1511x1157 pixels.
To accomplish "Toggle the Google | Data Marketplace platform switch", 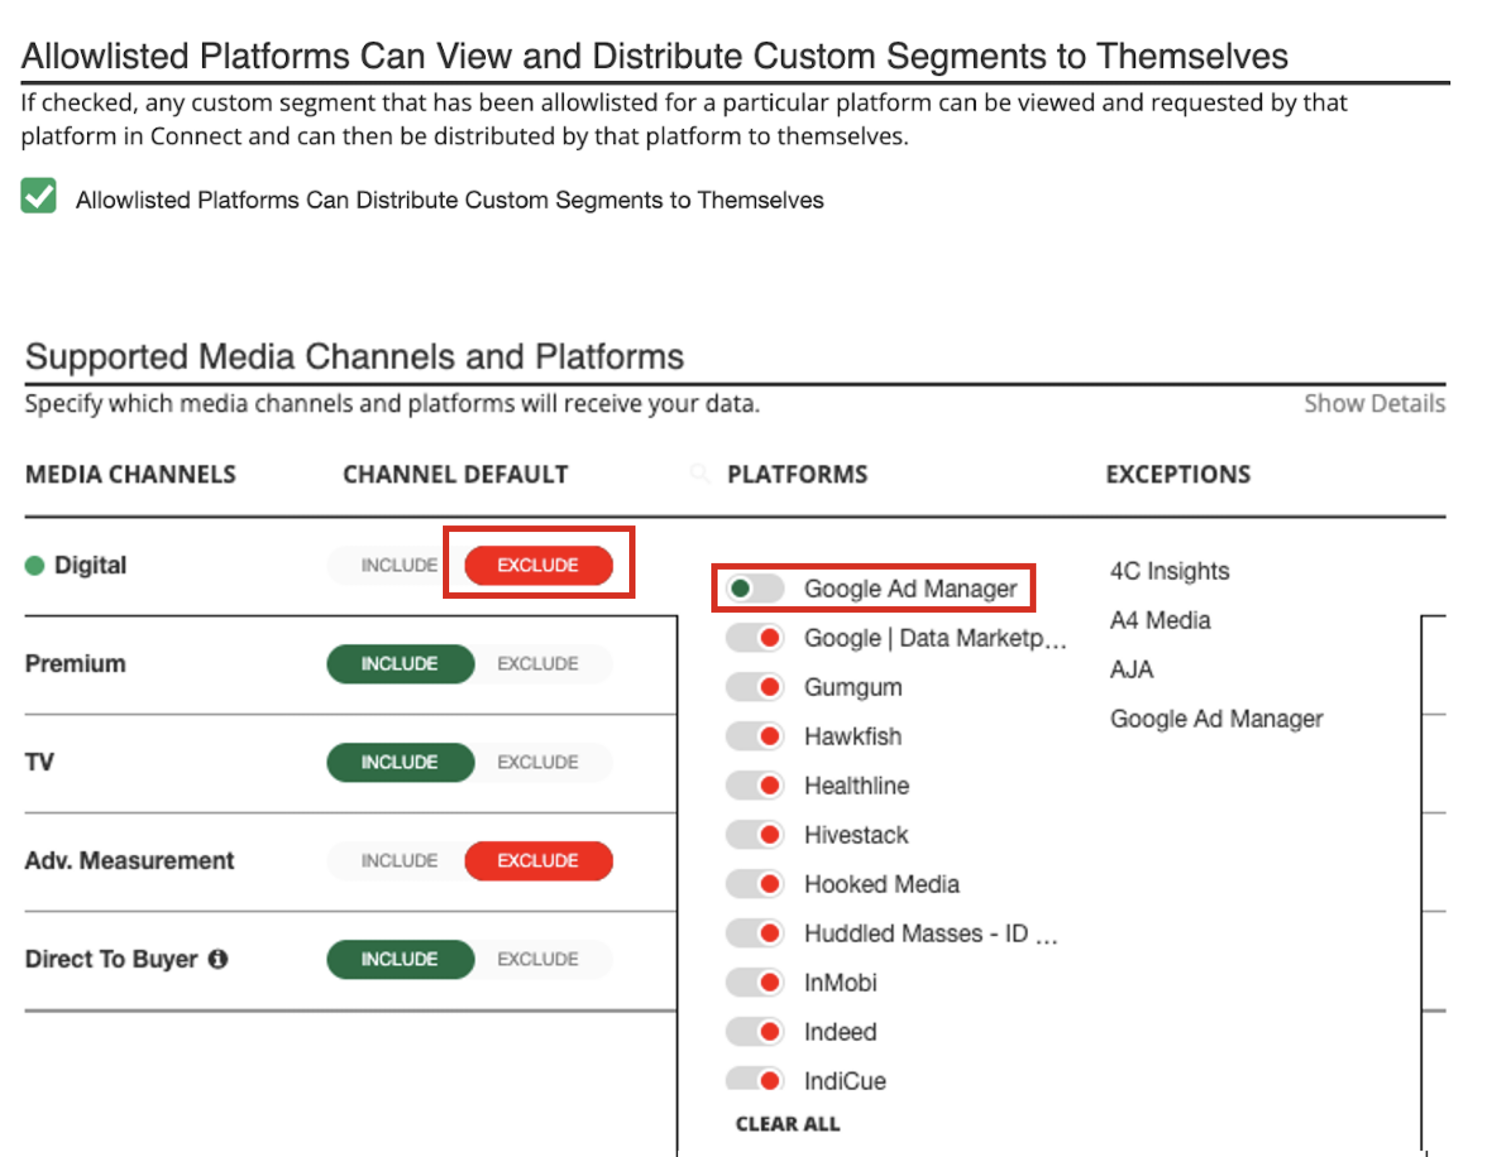I will (x=755, y=638).
